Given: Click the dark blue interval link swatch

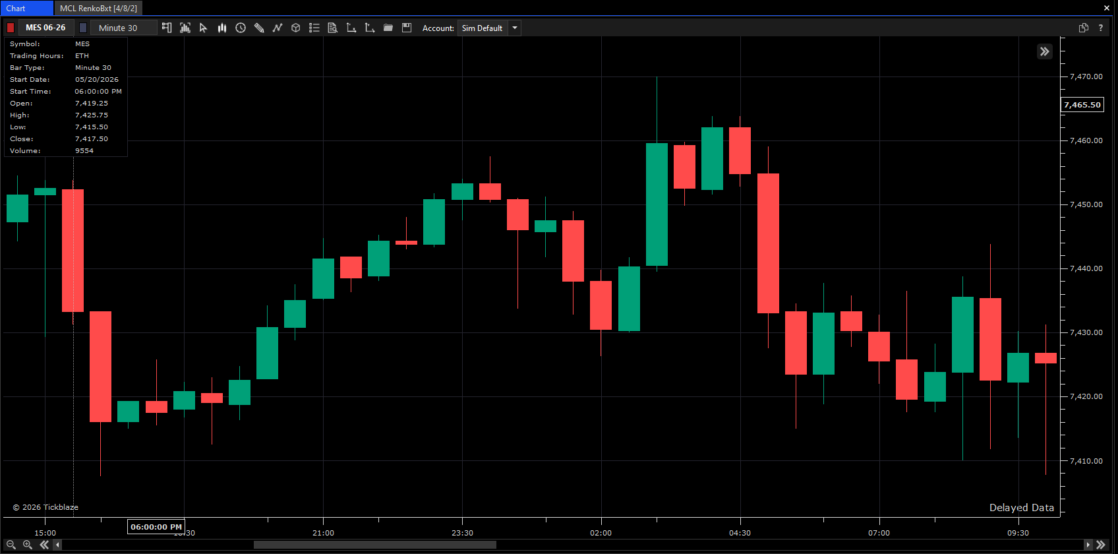Looking at the screenshot, I should coord(83,28).
